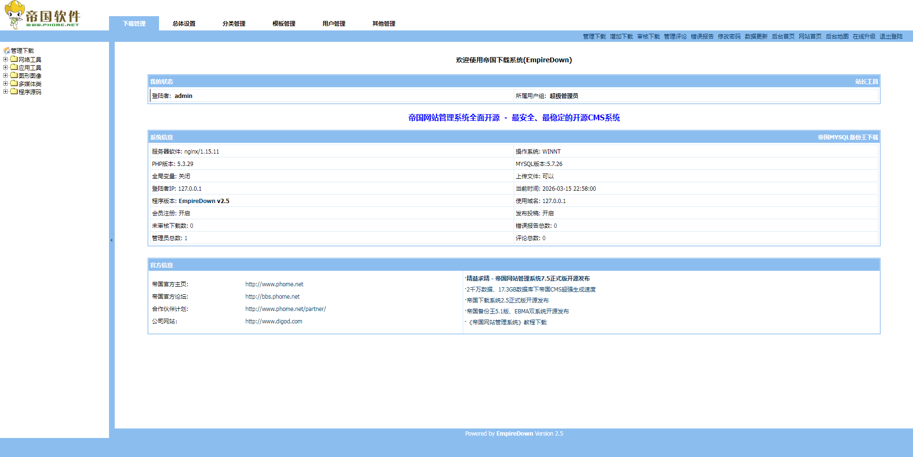Open the 增加下载 toolbar link
The height and width of the screenshot is (457, 913).
coord(621,37)
